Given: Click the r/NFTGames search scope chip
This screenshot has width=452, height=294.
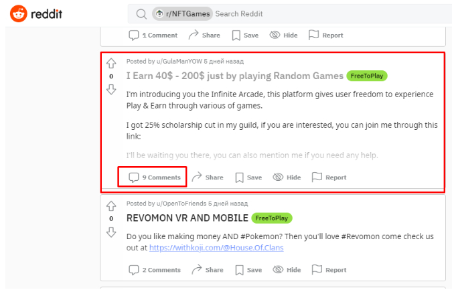Looking at the screenshot, I should [182, 13].
